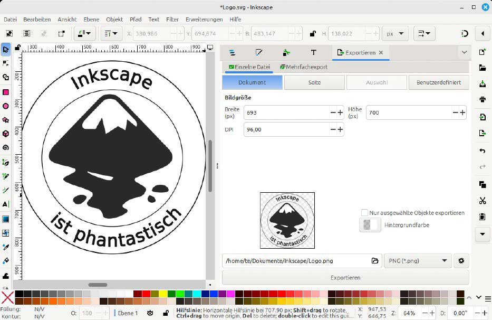Pick the Hintergrundfarbe background color swatch
This screenshot has width=492, height=320.
370,225
